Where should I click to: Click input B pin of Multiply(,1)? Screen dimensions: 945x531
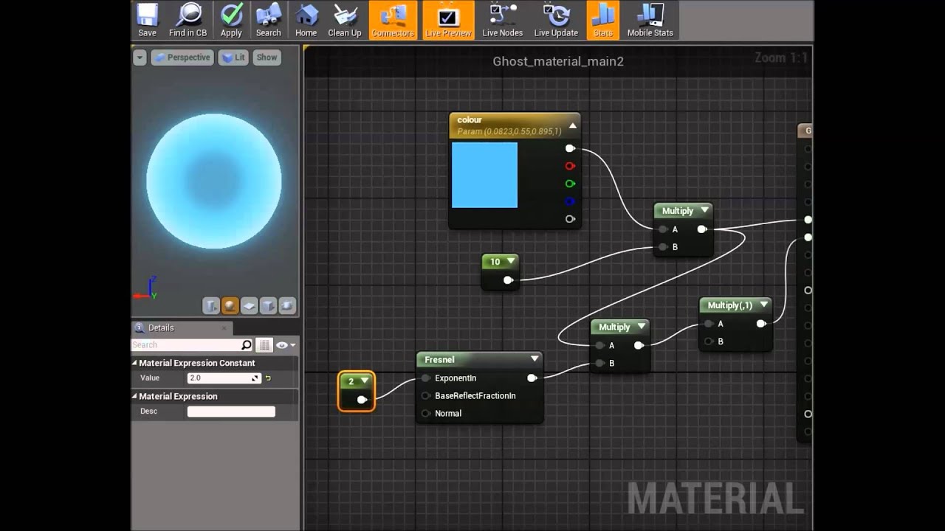click(x=709, y=341)
